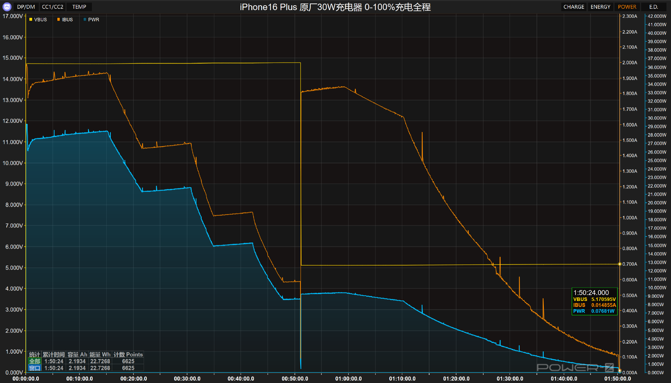Select the ENERGY tab
The height and width of the screenshot is (383, 671).
point(600,7)
